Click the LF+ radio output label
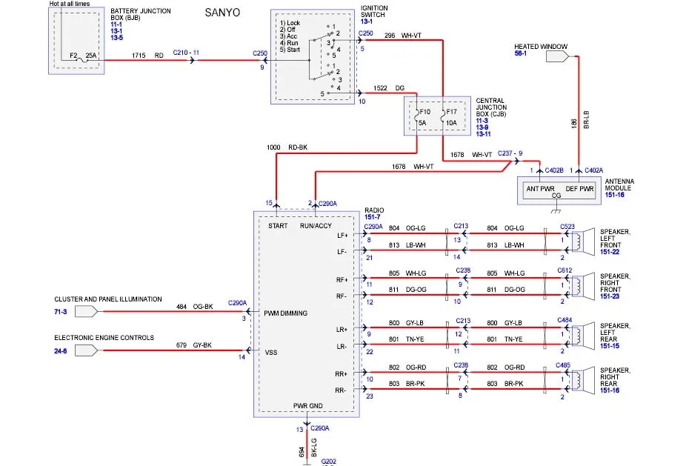686x466 pixels. (342, 236)
